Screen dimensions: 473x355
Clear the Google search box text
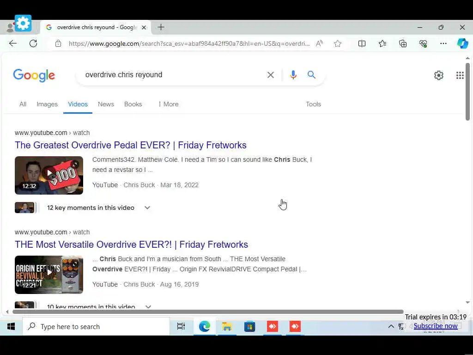click(x=271, y=75)
